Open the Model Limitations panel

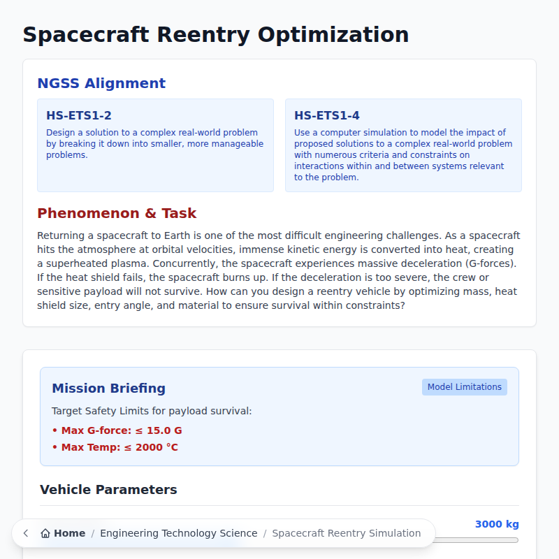click(x=464, y=386)
